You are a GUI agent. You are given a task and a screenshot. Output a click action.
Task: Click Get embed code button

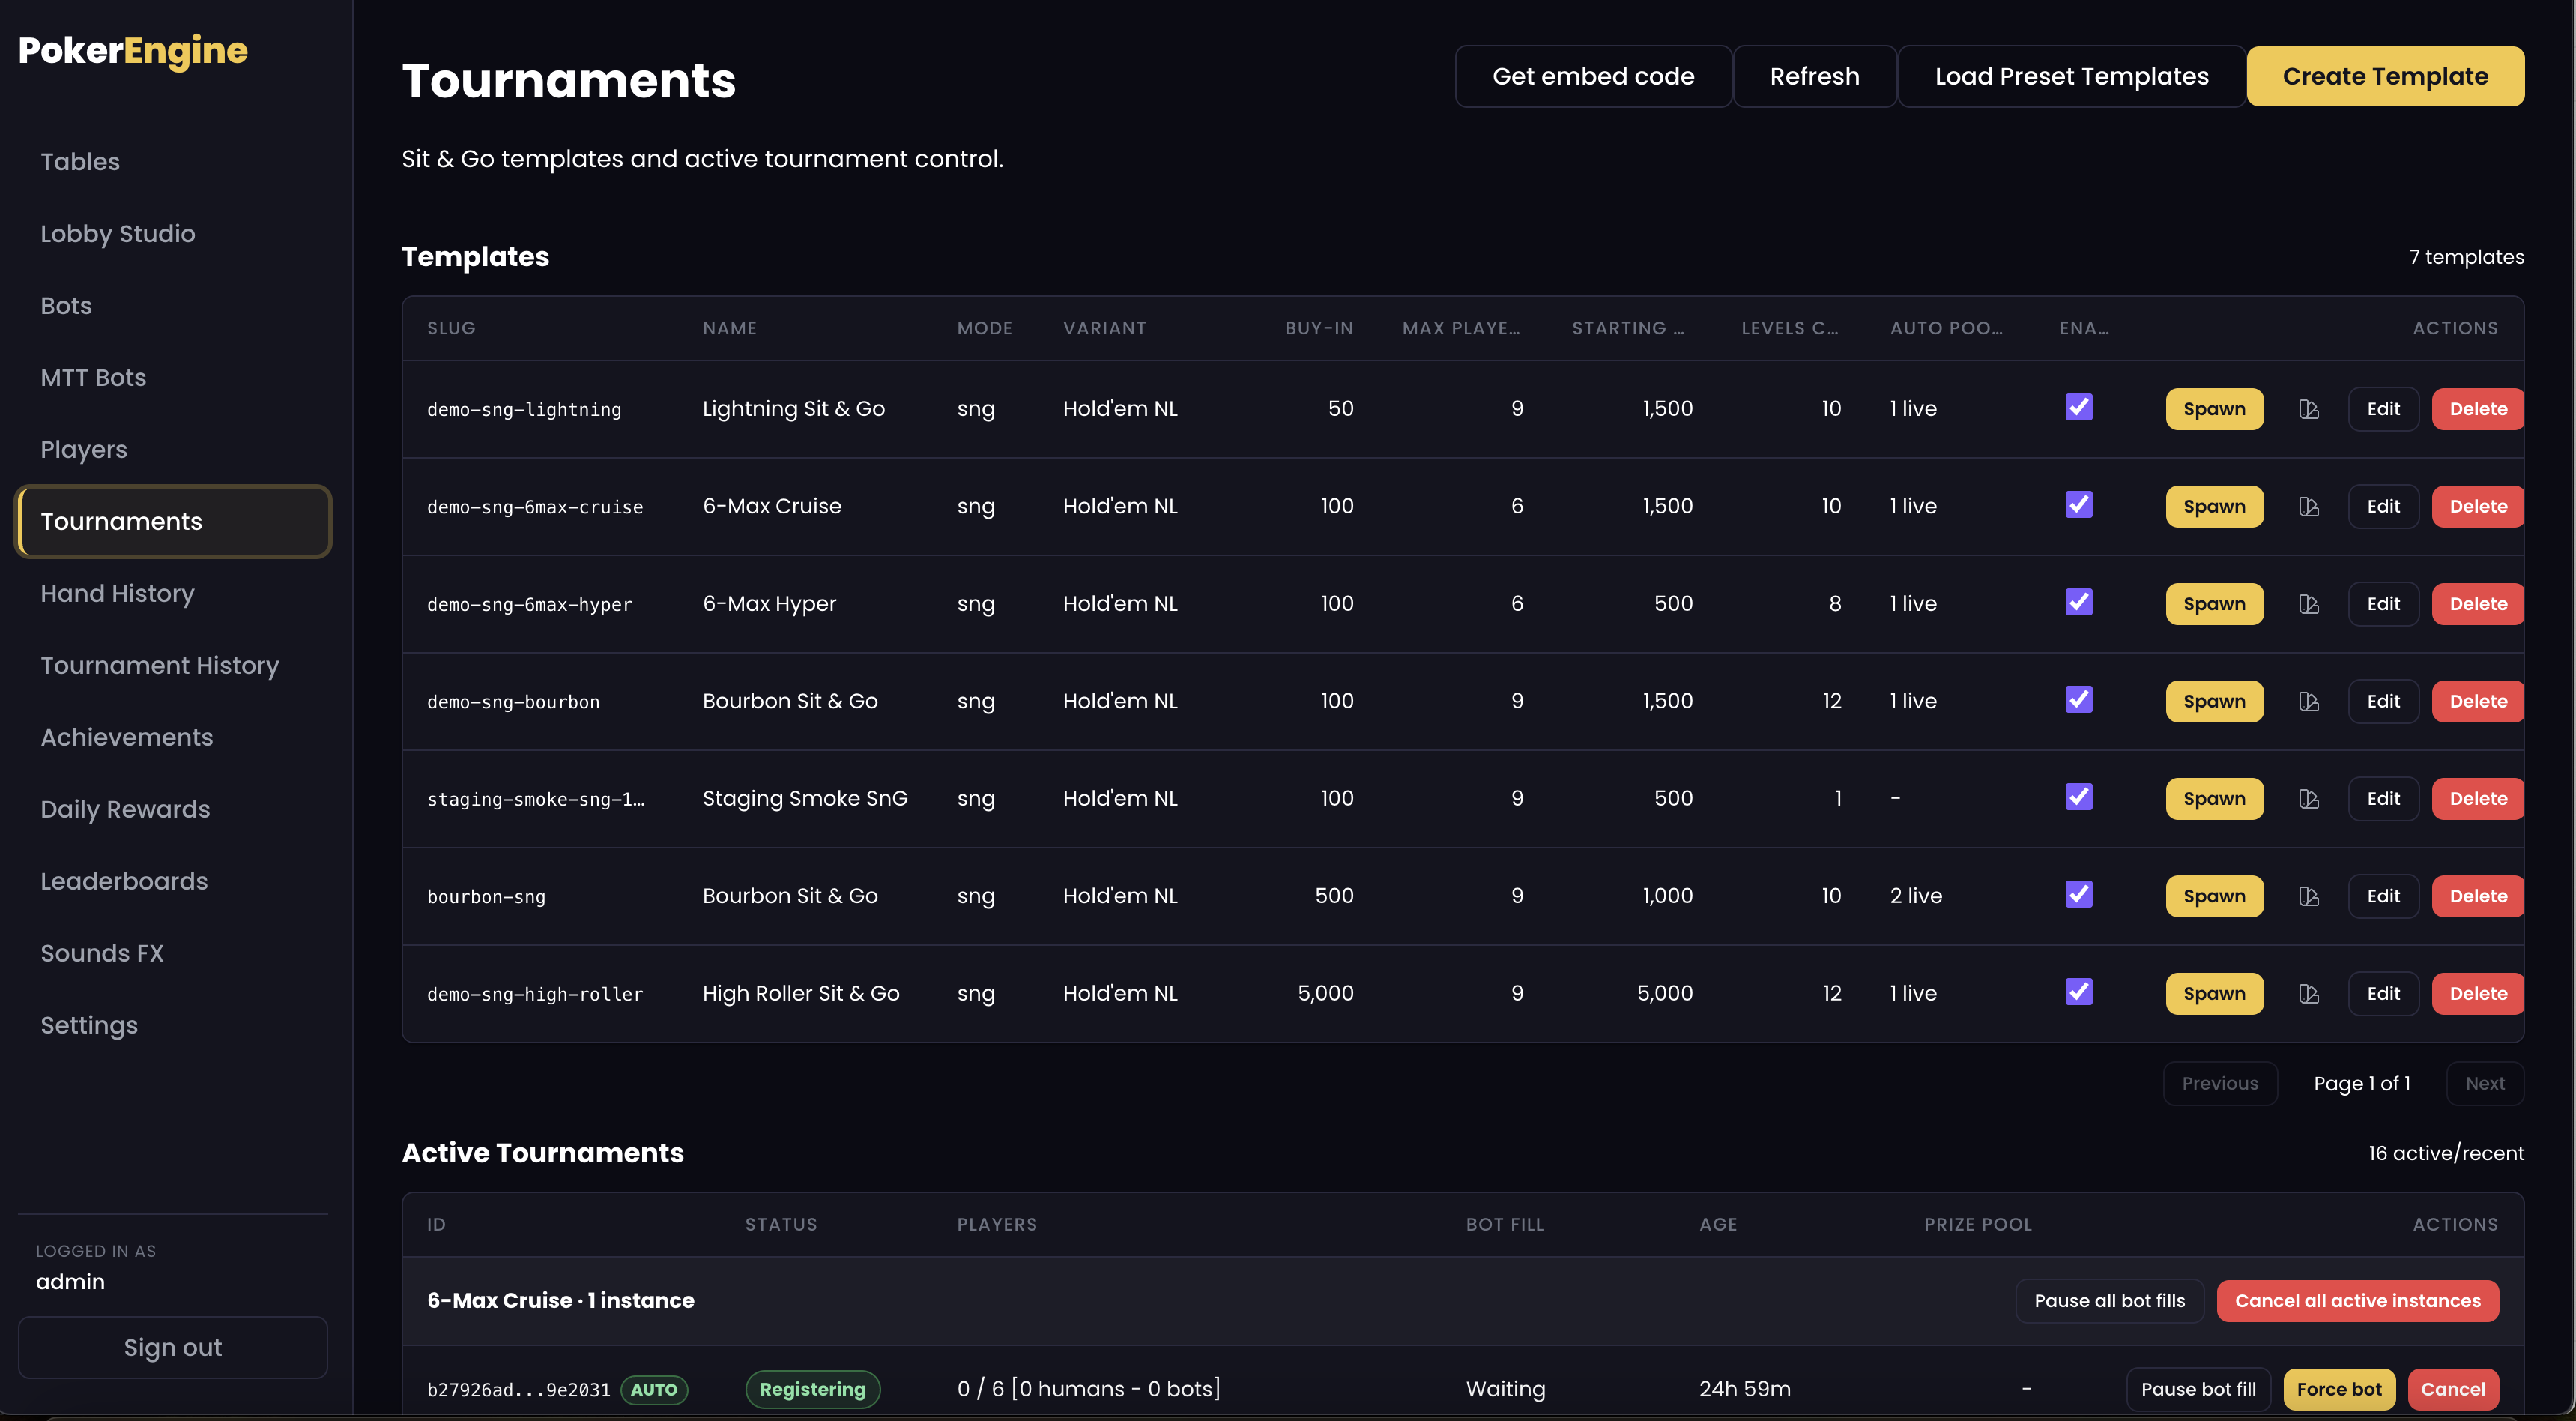[x=1593, y=76]
